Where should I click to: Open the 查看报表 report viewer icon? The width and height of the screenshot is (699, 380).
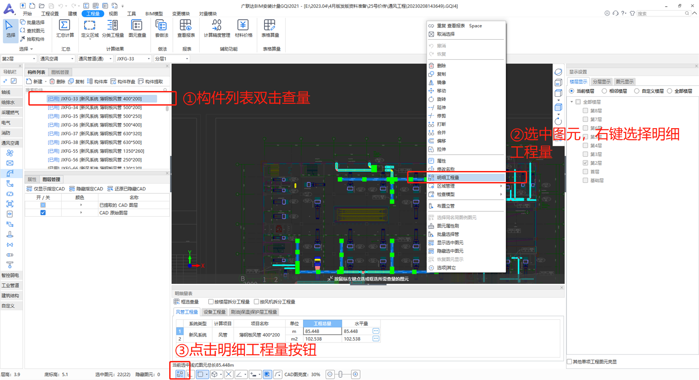tap(186, 29)
